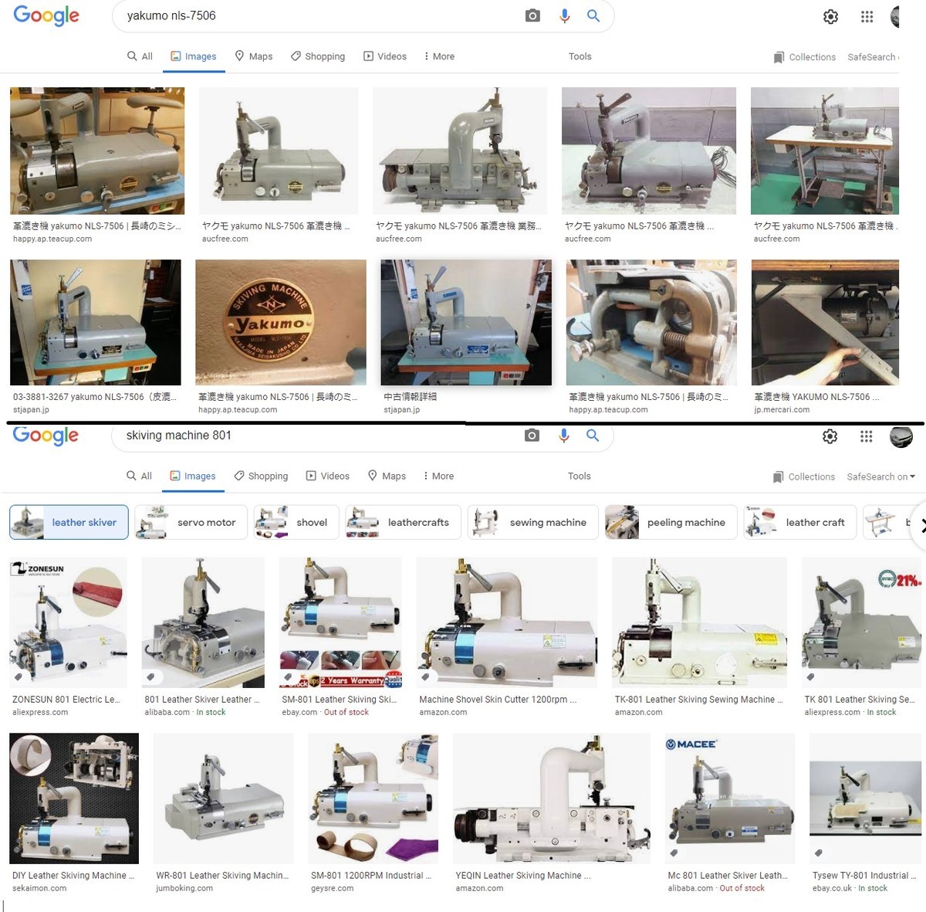
Task: Expand More menu in yakumo nls-7506 search
Action: coord(439,56)
